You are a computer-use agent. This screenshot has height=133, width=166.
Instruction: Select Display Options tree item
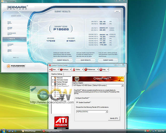coord(61,84)
